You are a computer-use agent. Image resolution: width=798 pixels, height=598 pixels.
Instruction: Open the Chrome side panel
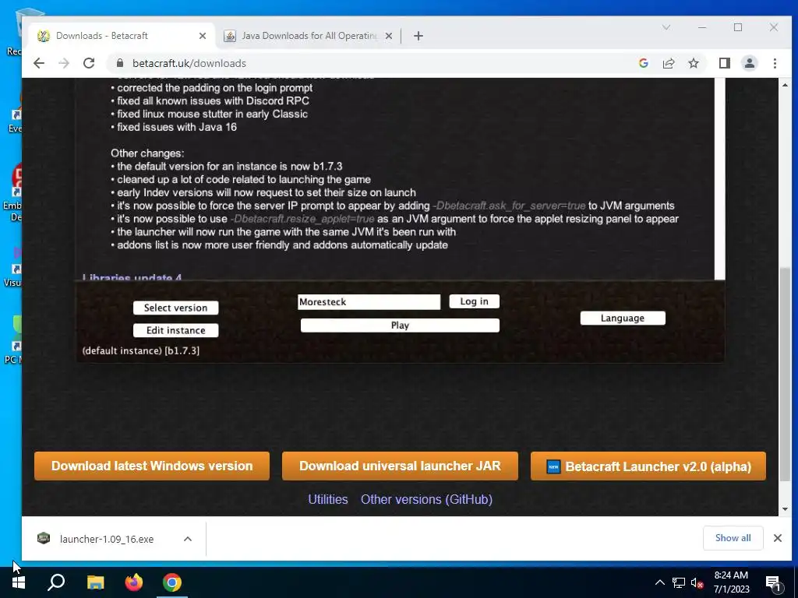724,63
